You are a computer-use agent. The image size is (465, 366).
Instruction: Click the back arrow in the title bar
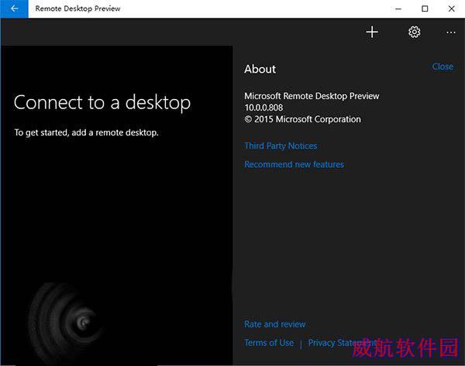click(14, 9)
